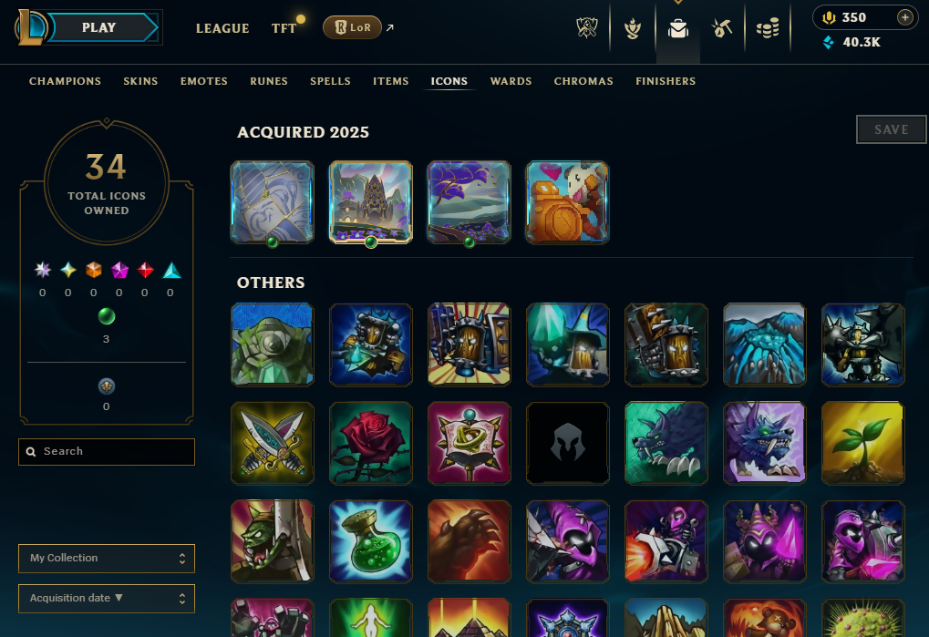Select the green potion flask summoner icon
The image size is (929, 637).
point(370,541)
